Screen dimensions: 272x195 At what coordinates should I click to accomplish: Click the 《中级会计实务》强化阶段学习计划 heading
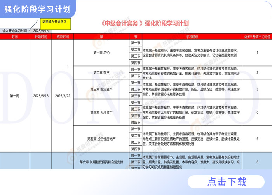click(144, 23)
